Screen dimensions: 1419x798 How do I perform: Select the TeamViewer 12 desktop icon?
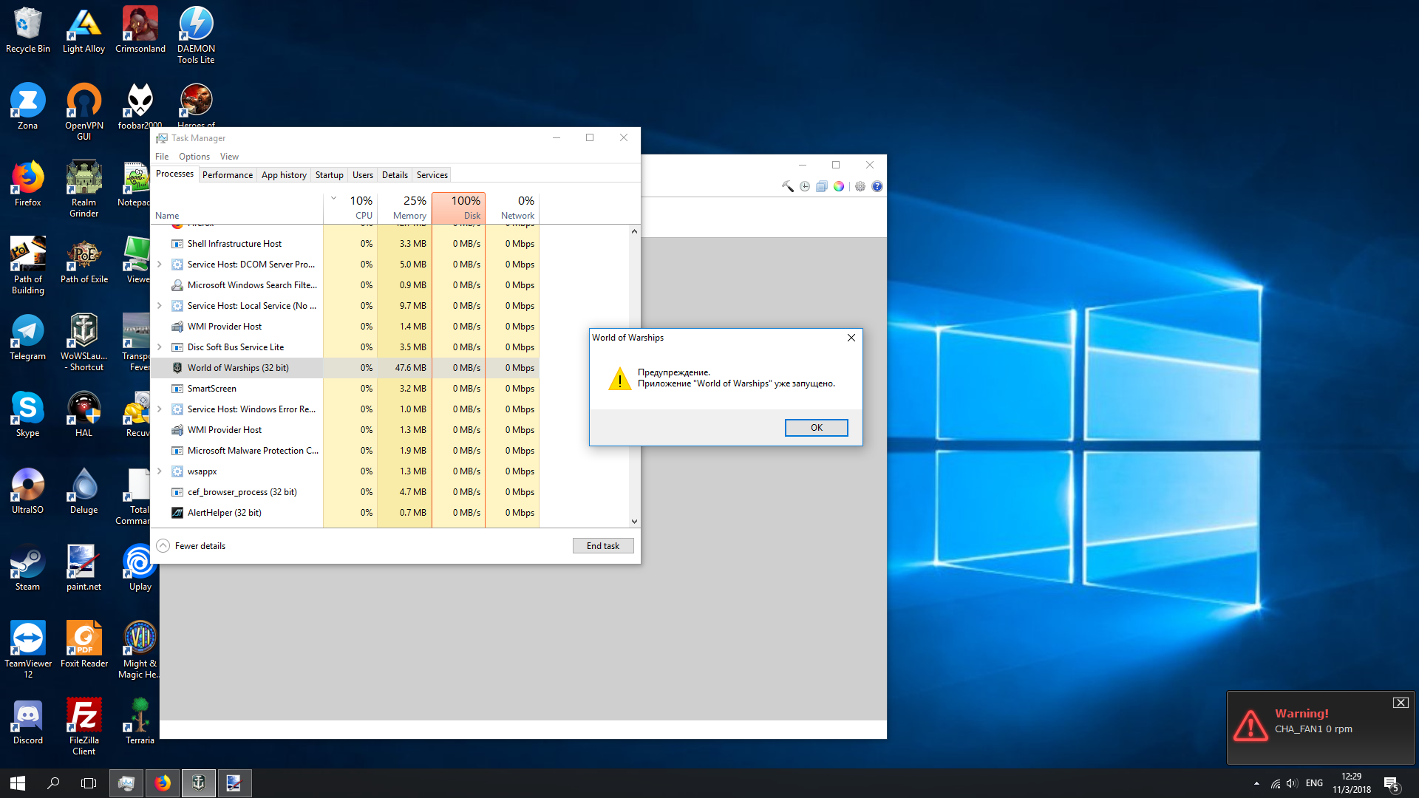coord(28,650)
